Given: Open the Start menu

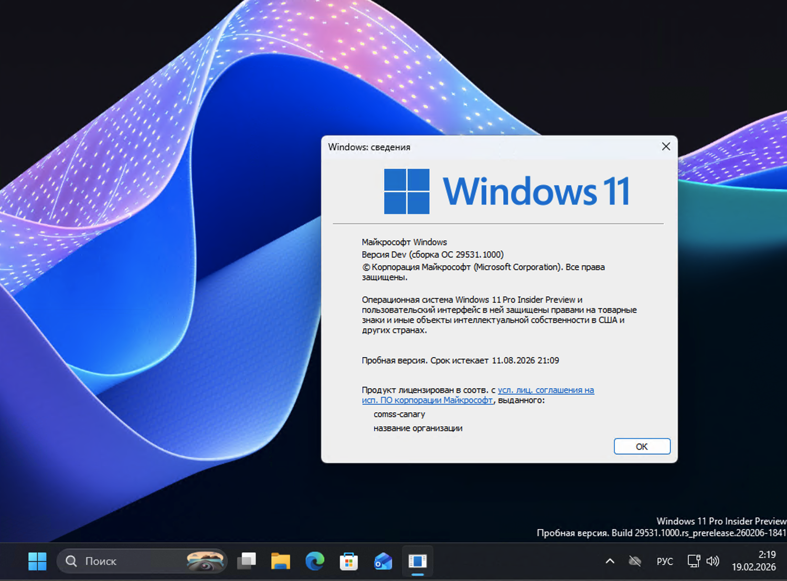Looking at the screenshot, I should coord(37,561).
